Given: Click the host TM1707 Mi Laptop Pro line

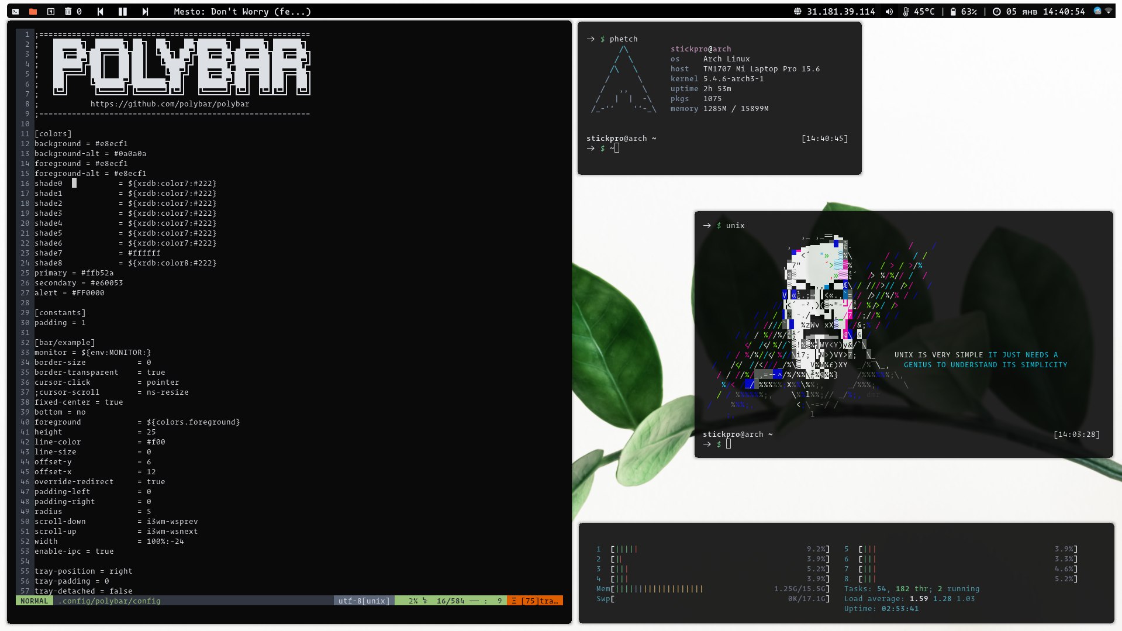Looking at the screenshot, I should pos(745,68).
